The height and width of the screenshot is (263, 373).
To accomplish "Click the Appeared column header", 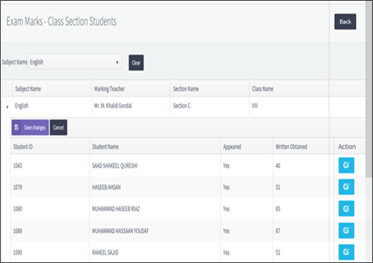I will click(x=232, y=147).
